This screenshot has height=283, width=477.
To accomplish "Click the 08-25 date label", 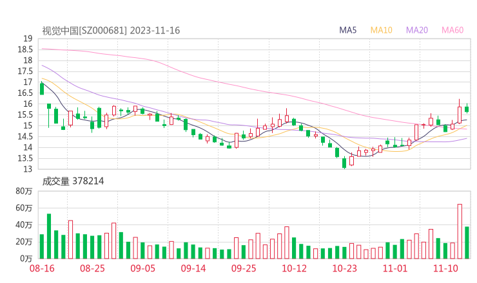I will point(92,268).
